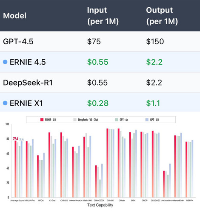Screen dimensions: 200x213
Task: Click the "100" y-axis value
Action: (7, 124)
